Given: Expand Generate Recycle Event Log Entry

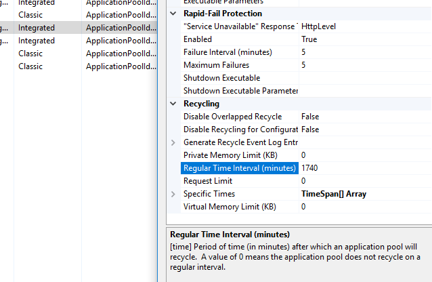Looking at the screenshot, I should pyautogui.click(x=173, y=142).
